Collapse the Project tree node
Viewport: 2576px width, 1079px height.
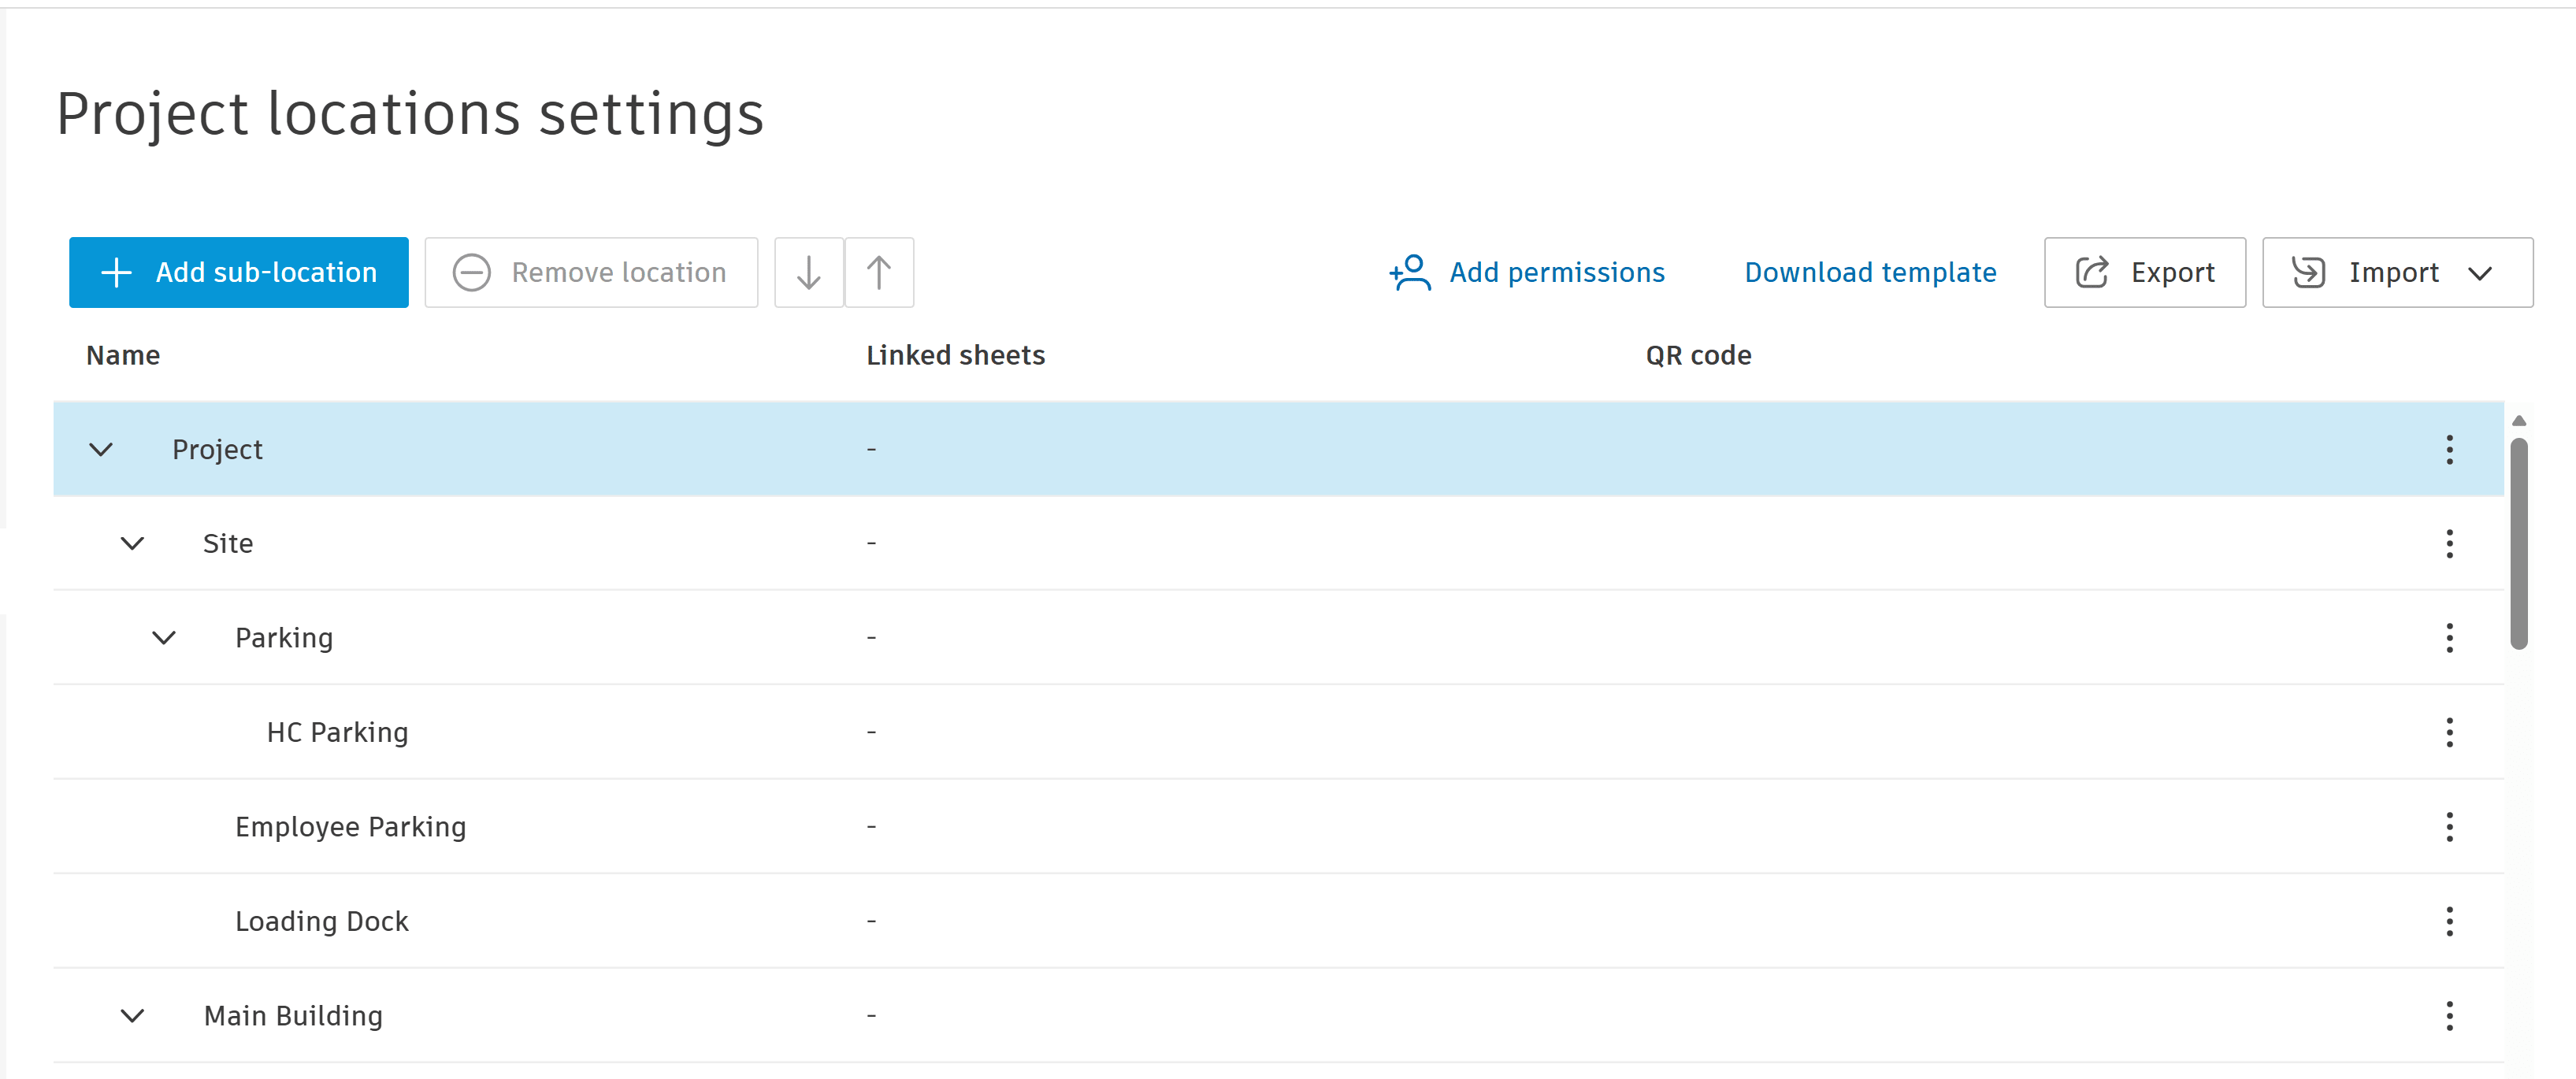(x=101, y=450)
